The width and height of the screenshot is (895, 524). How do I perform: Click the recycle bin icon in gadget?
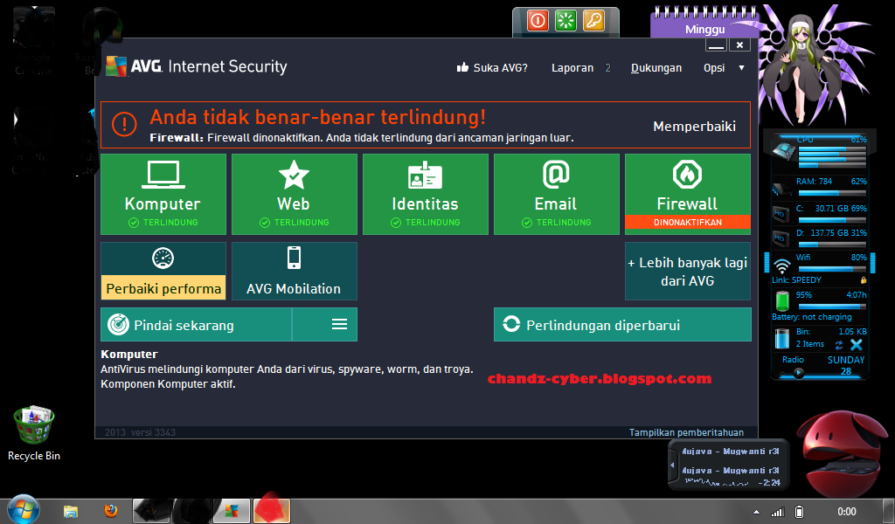pos(782,339)
